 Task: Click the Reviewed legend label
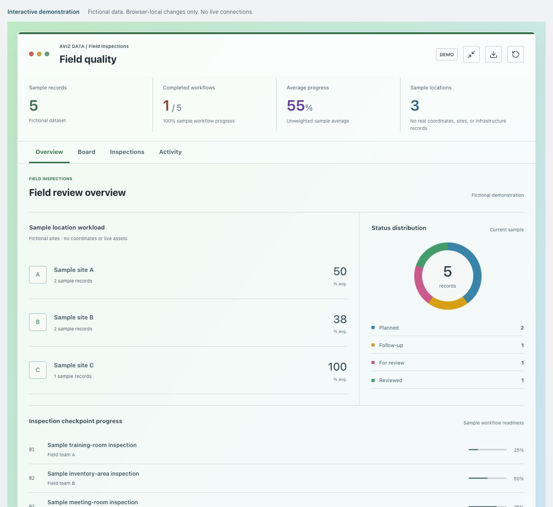(x=391, y=381)
